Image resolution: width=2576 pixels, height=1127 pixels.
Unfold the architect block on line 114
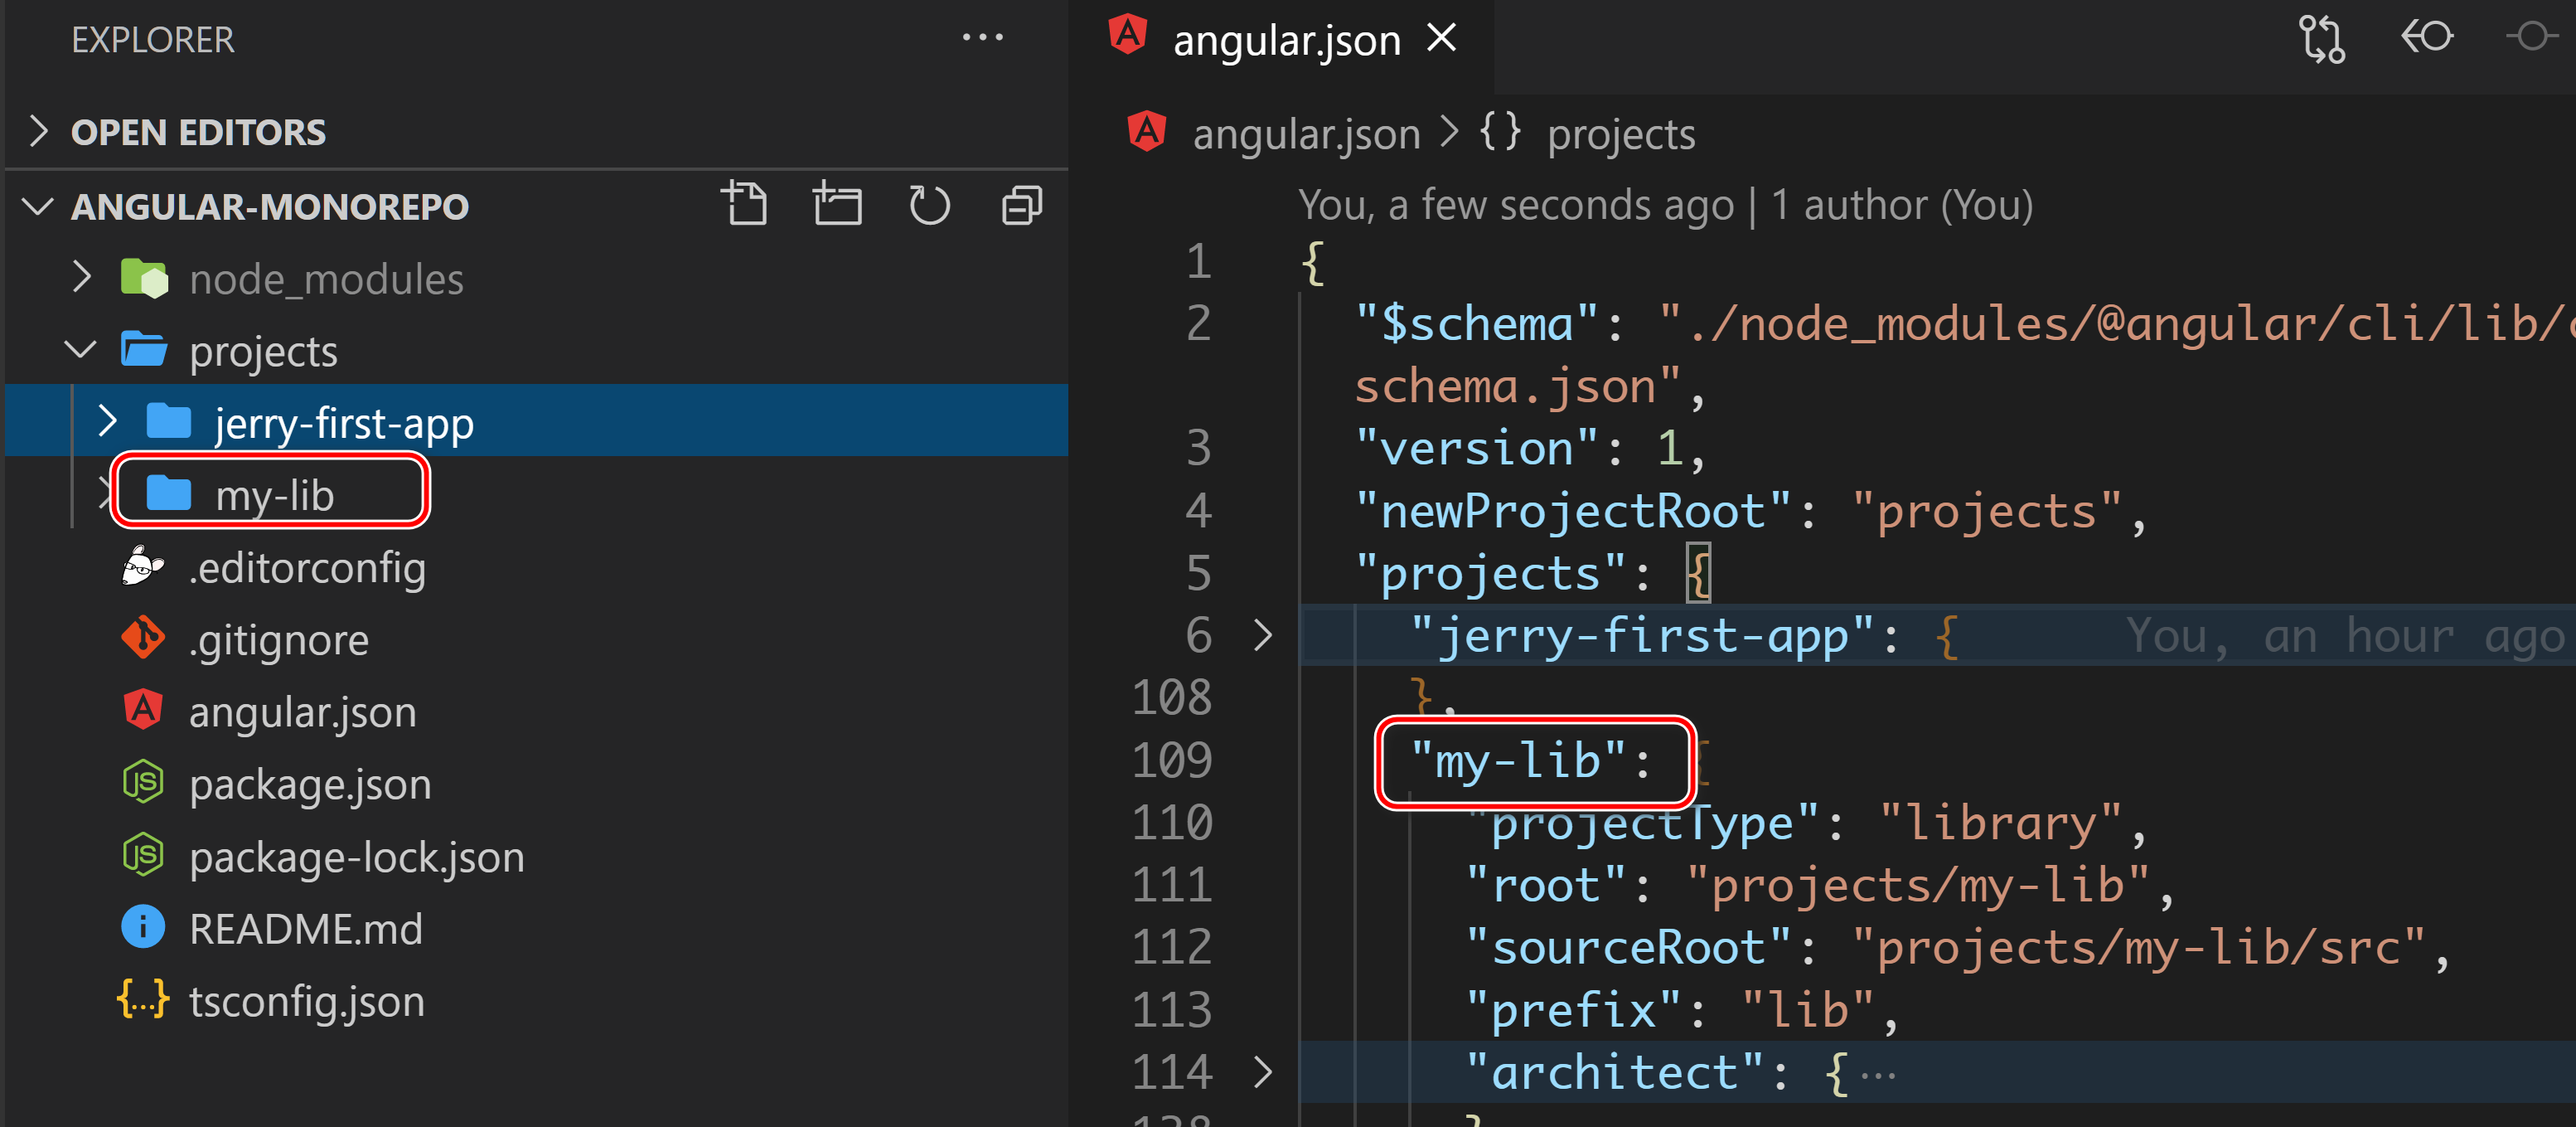(1263, 1072)
